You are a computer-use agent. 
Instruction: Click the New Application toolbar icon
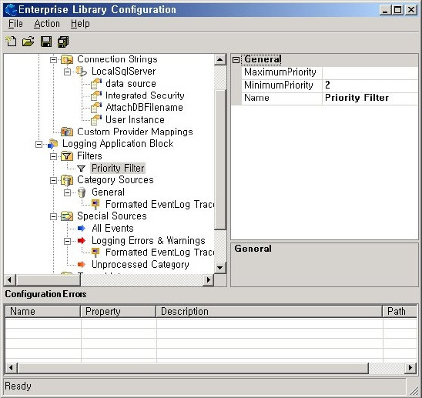[x=11, y=42]
